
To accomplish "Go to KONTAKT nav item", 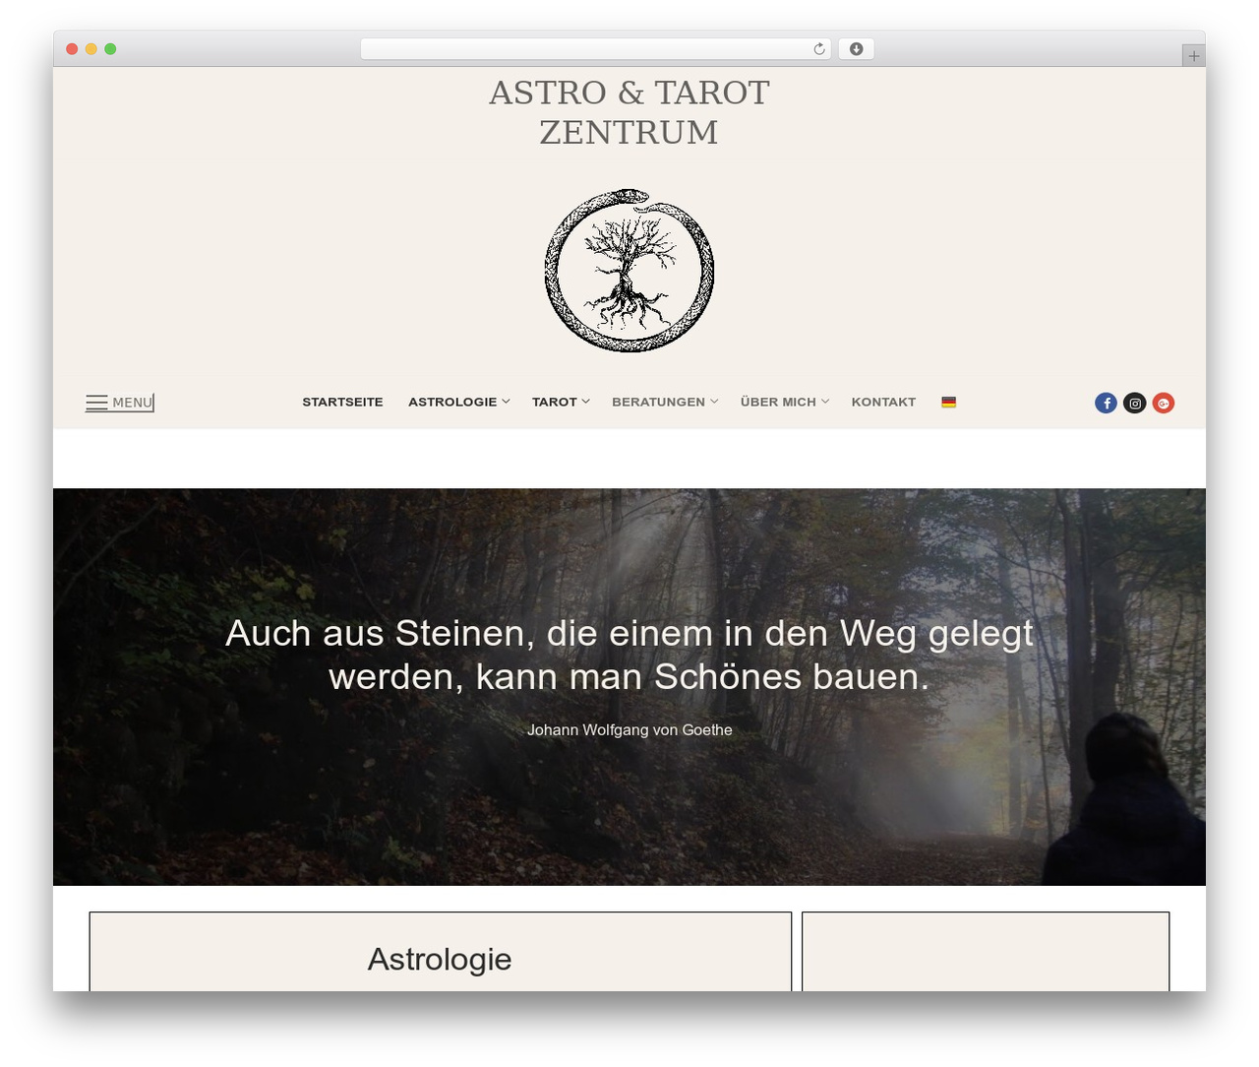I will 883,402.
